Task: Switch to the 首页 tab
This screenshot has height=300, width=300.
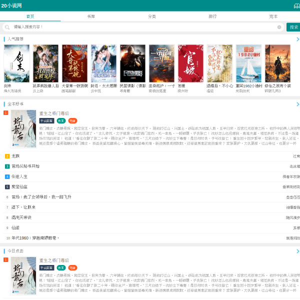Action: tap(30, 16)
